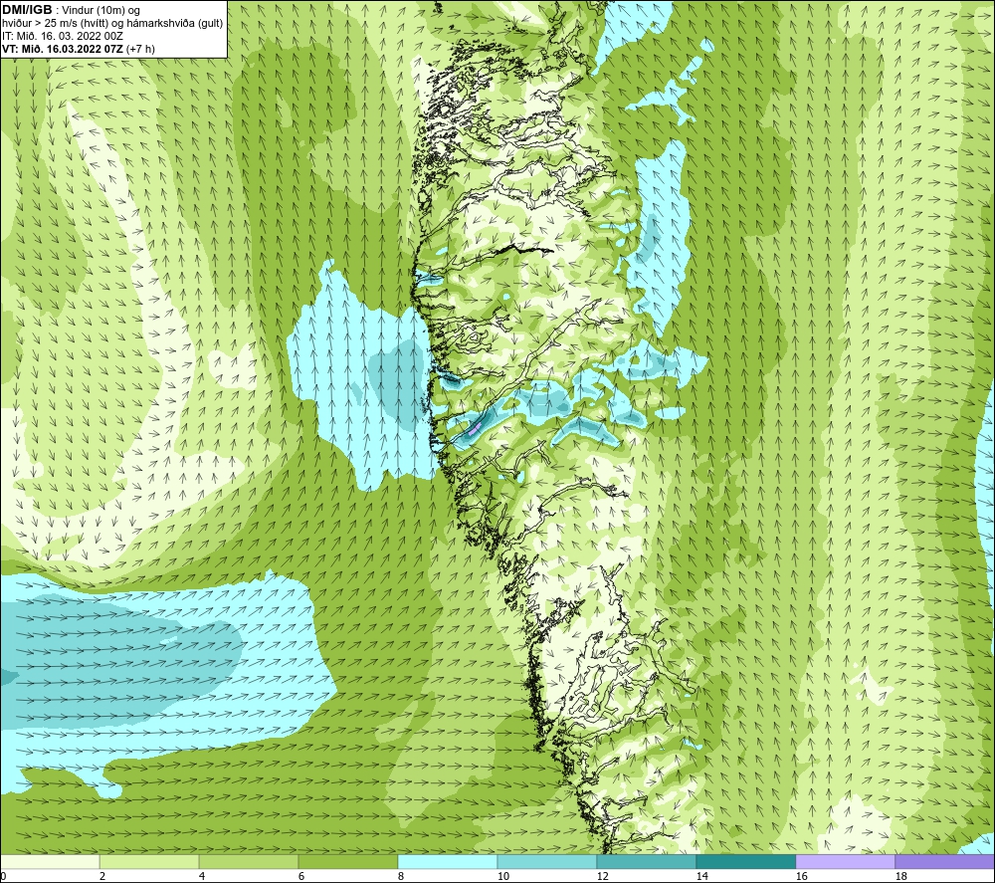Click the purple legend swatch above 18
Image resolution: width=995 pixels, height=883 pixels.
coord(945,861)
